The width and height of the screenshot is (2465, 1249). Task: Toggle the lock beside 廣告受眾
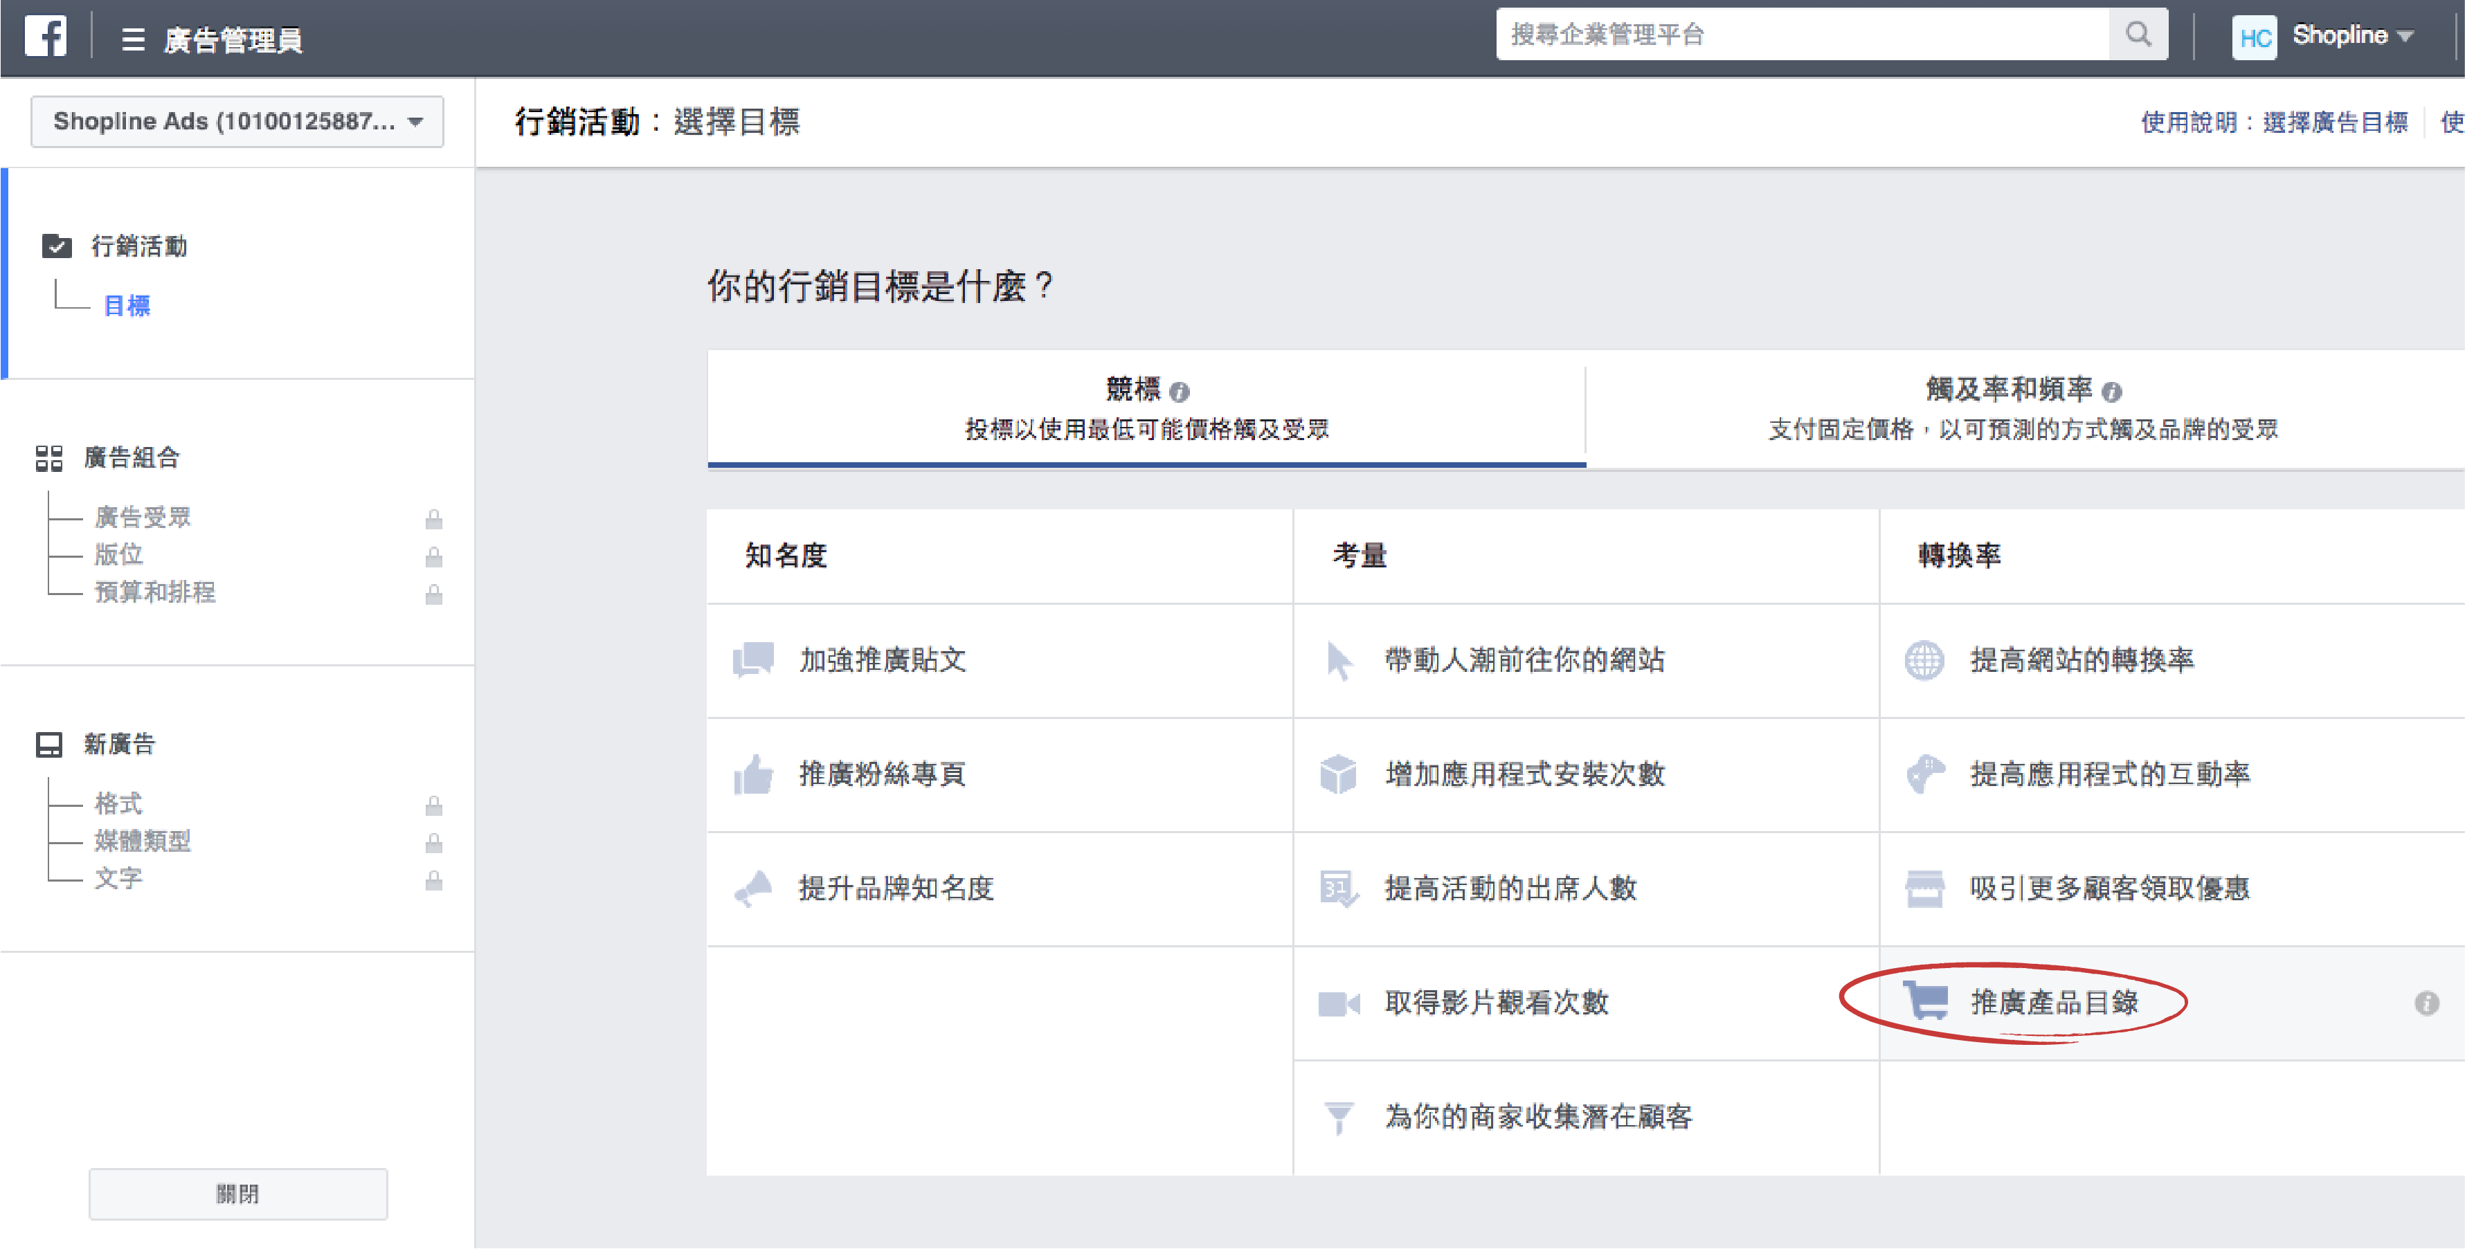pyautogui.click(x=433, y=518)
